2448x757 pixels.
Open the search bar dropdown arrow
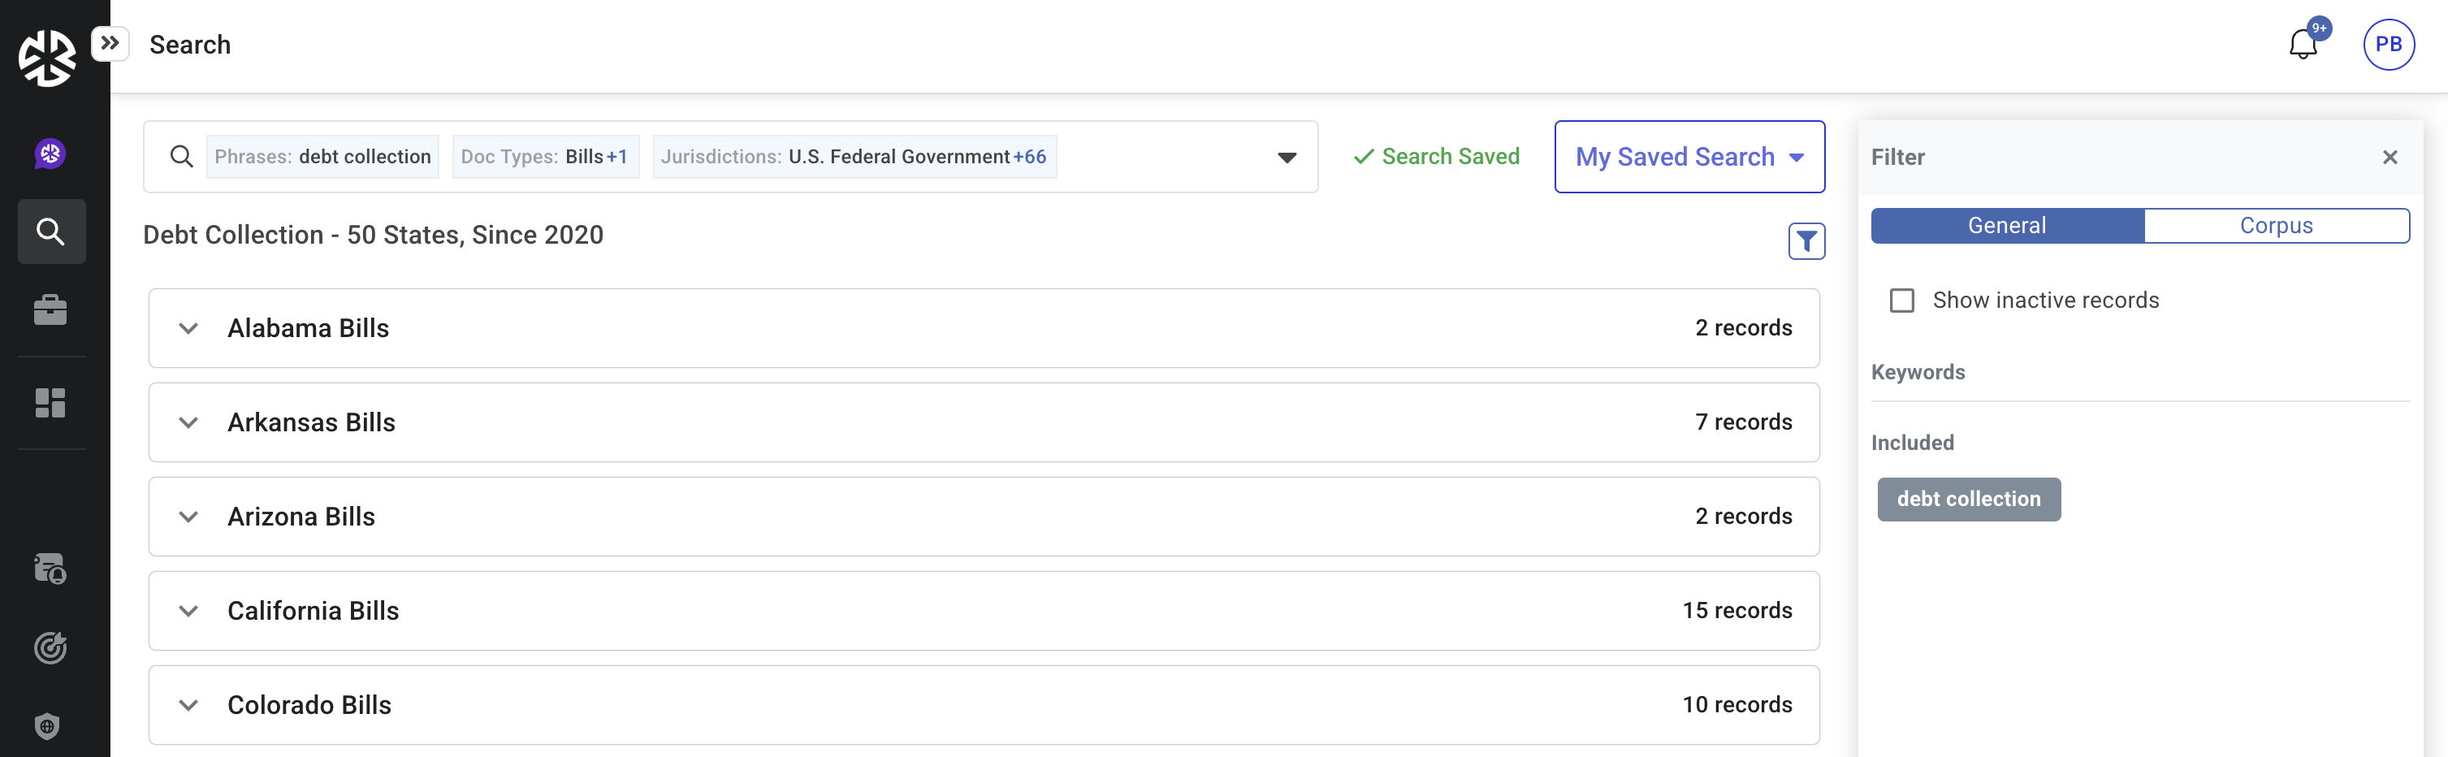point(1287,158)
